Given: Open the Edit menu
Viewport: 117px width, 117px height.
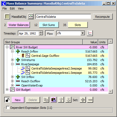Looking at the screenshot, I should tap(12, 8).
